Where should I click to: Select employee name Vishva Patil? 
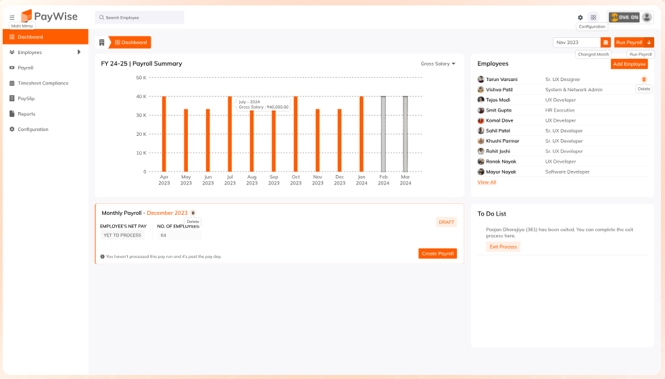tap(499, 89)
